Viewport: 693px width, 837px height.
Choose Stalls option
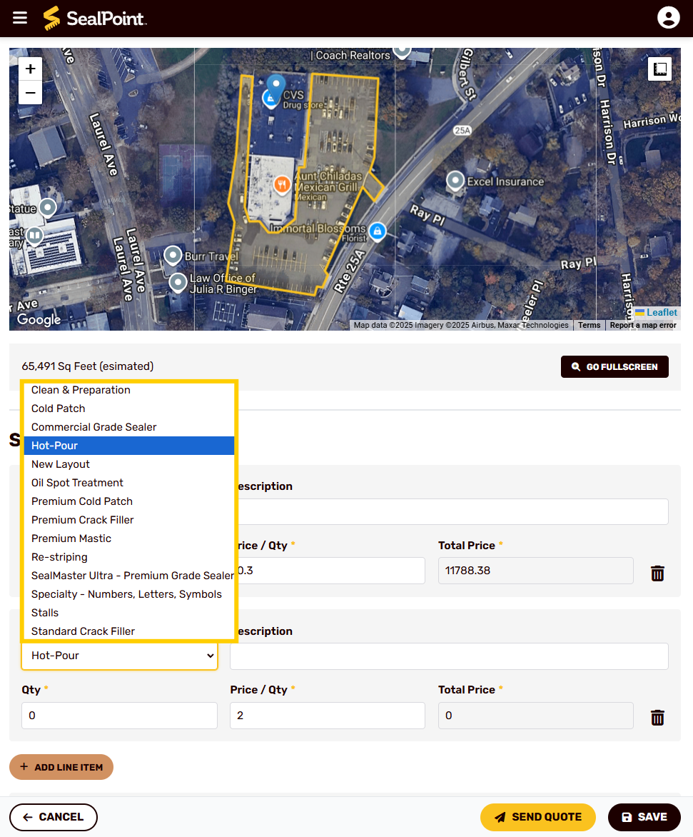coord(129,613)
